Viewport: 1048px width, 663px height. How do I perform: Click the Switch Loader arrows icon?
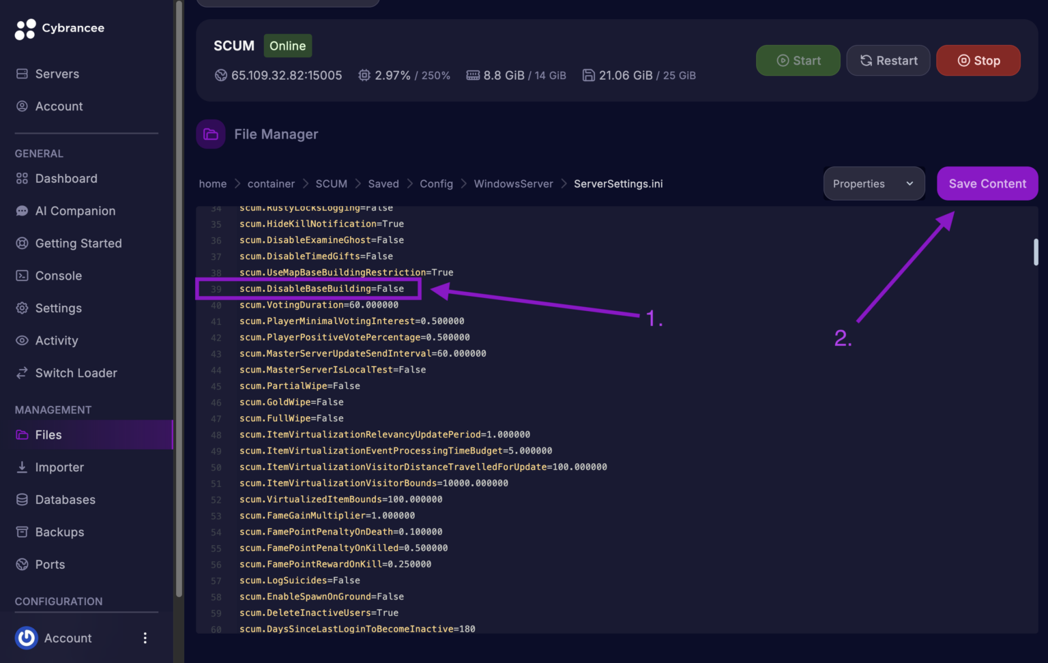click(x=22, y=373)
